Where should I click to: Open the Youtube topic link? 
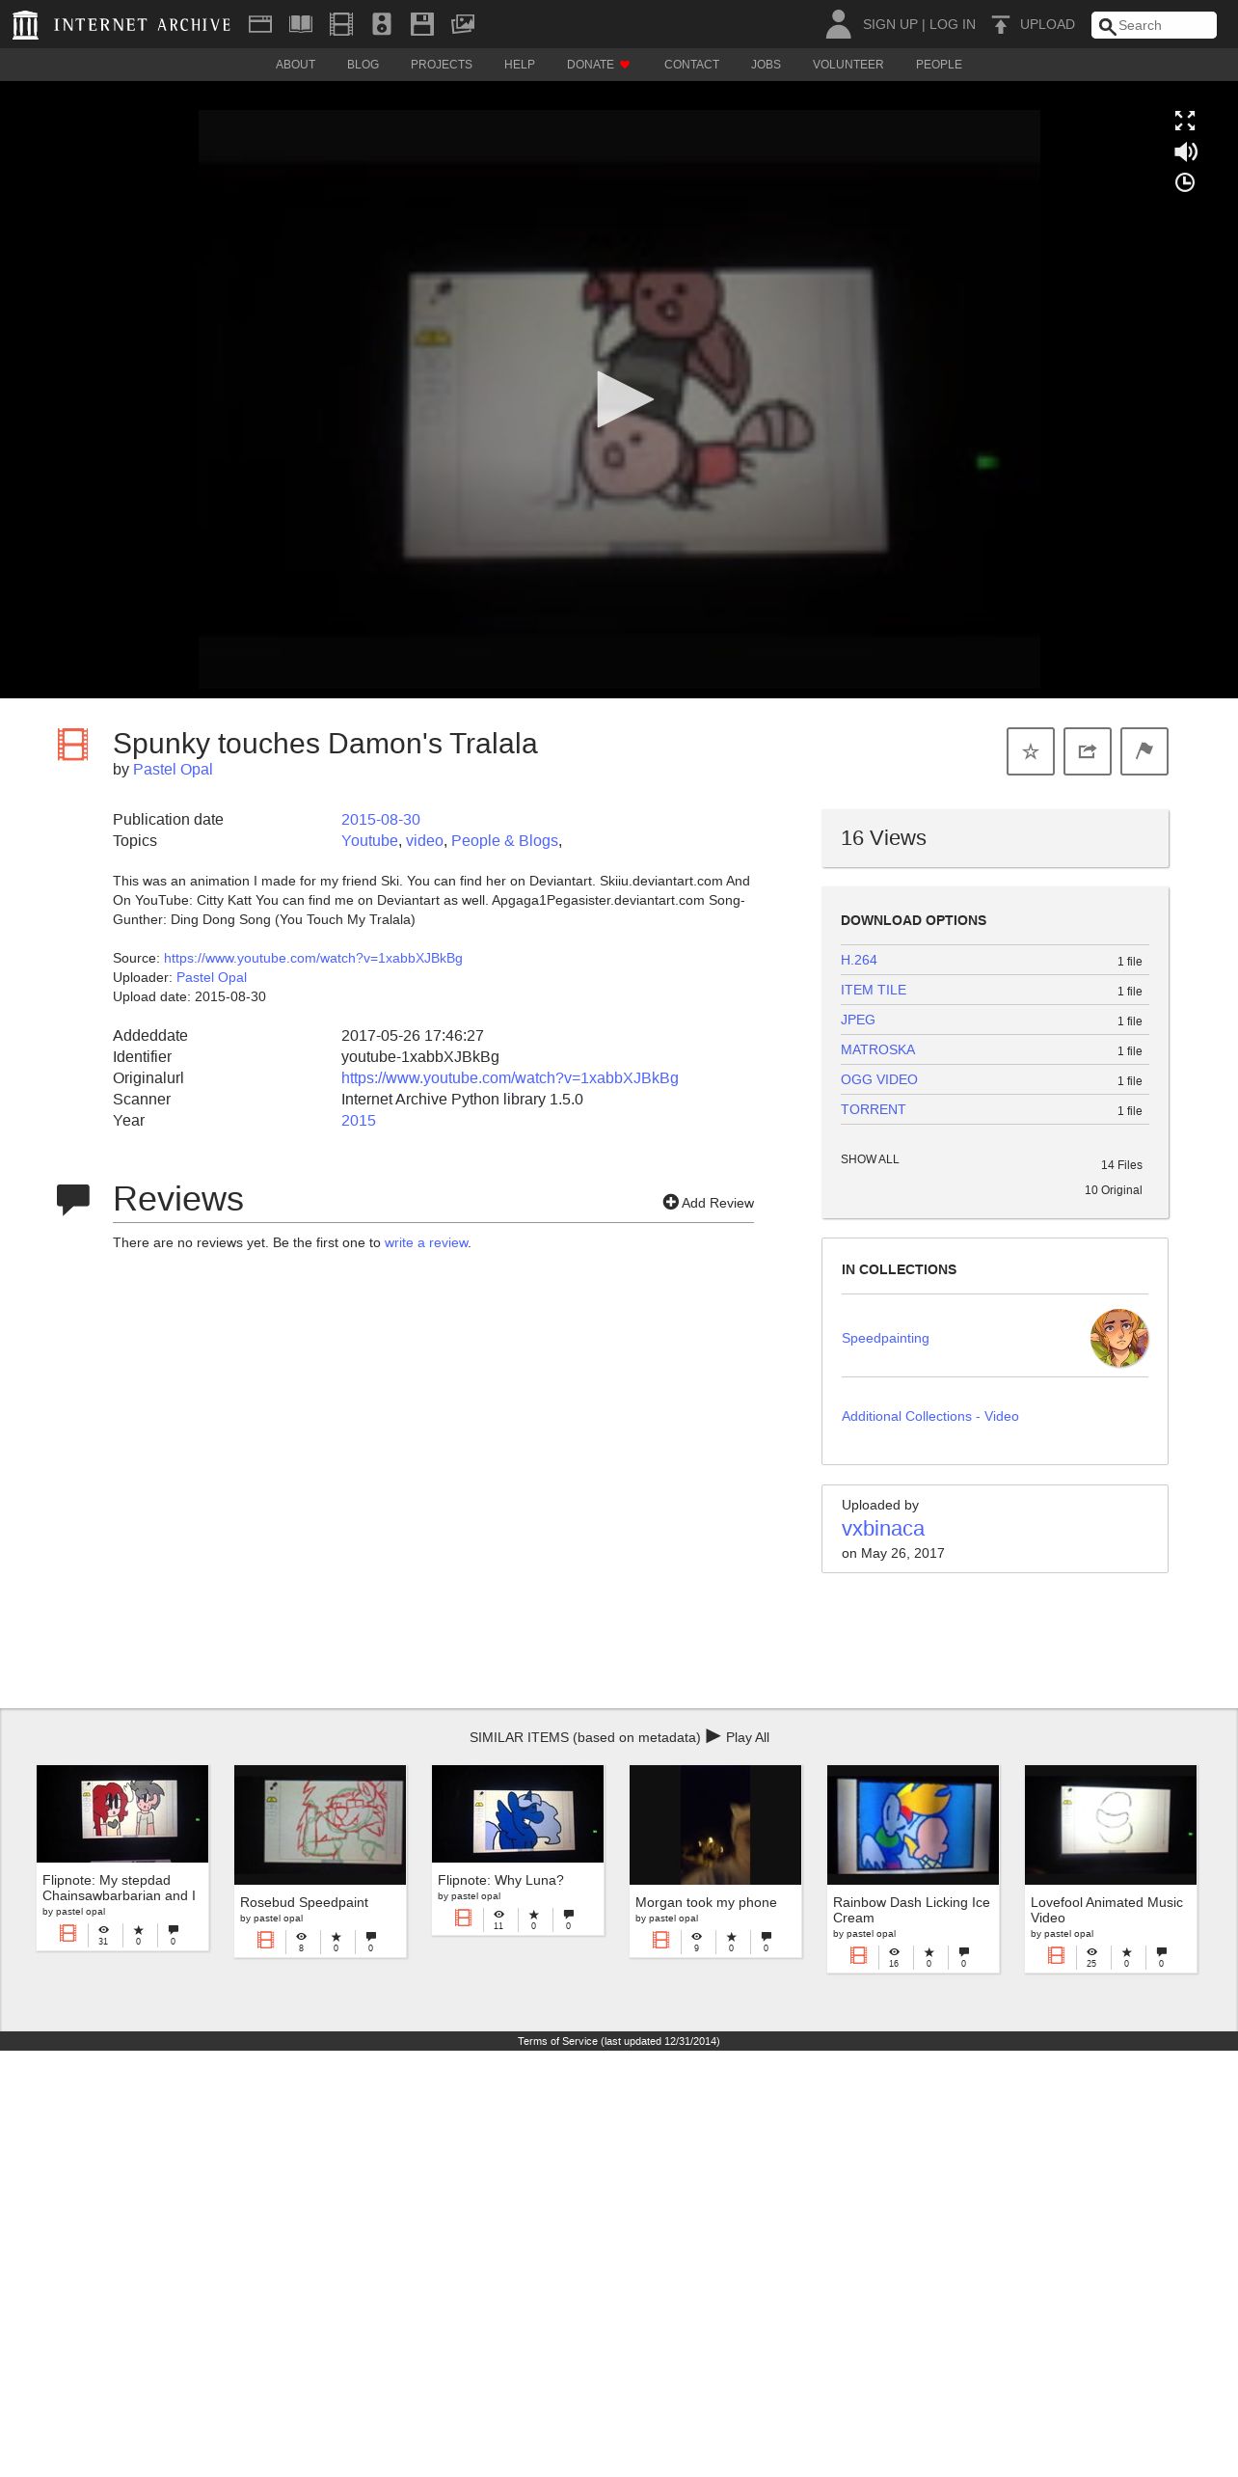coord(369,840)
